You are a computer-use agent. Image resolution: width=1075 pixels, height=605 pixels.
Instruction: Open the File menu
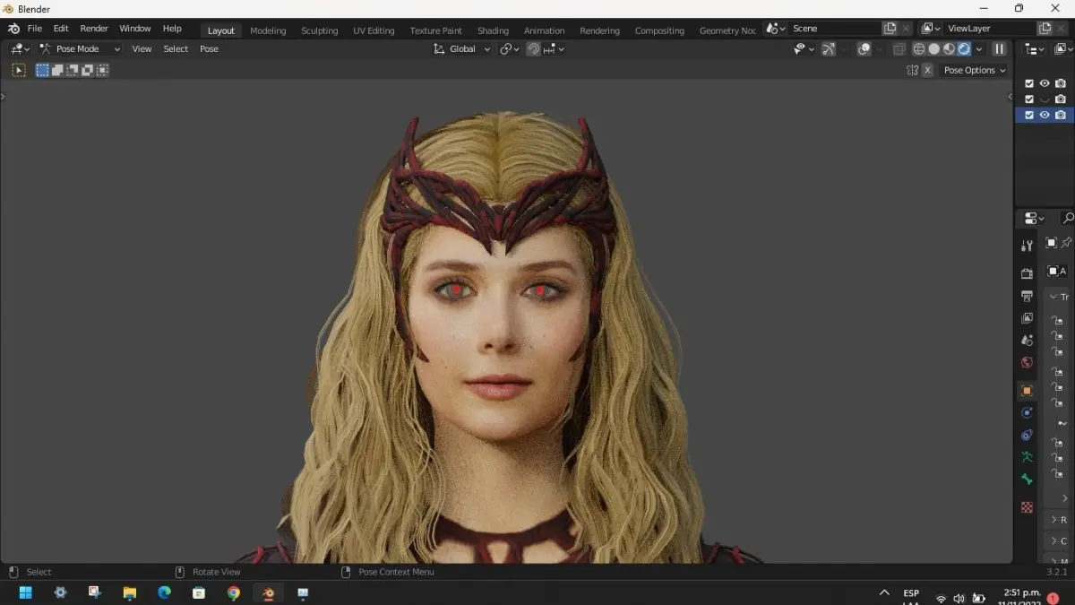click(x=34, y=29)
